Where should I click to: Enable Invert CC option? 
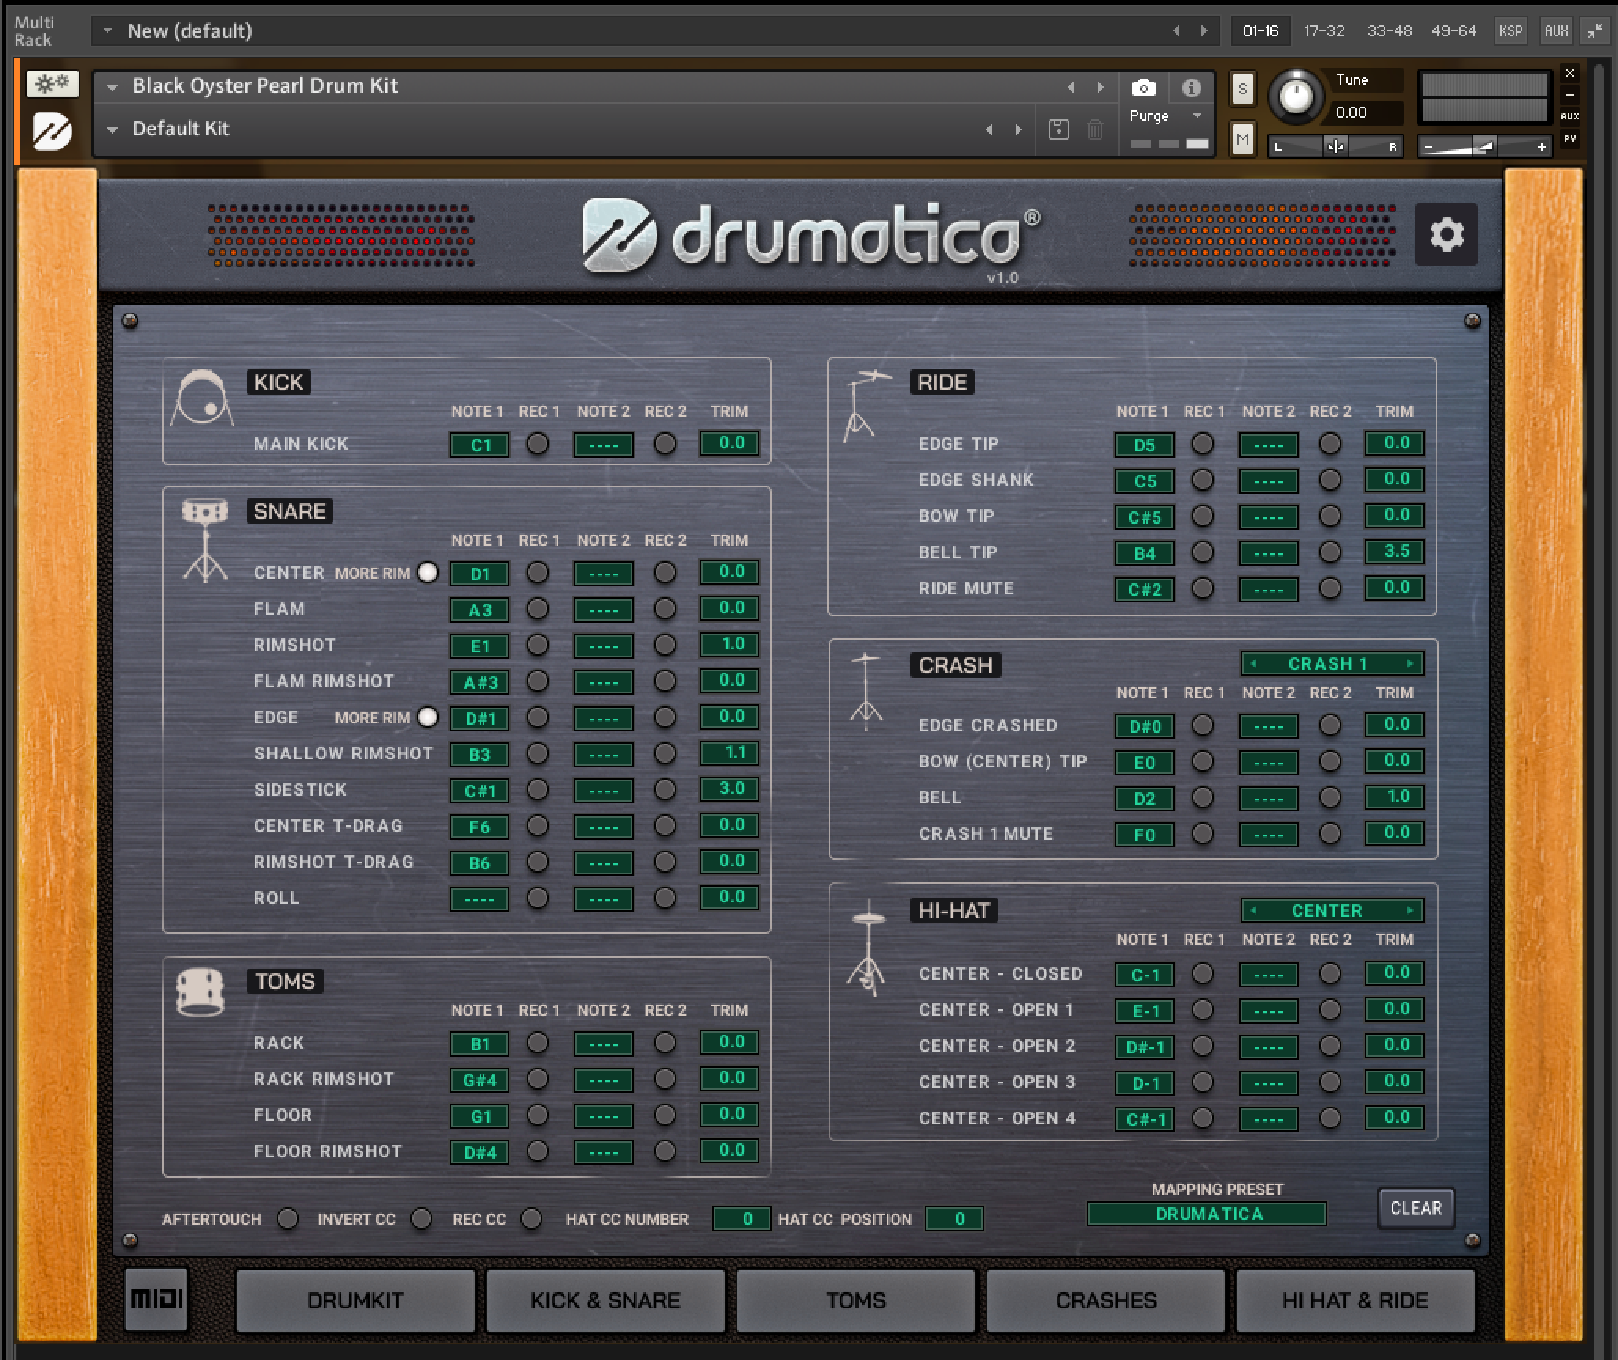click(421, 1218)
